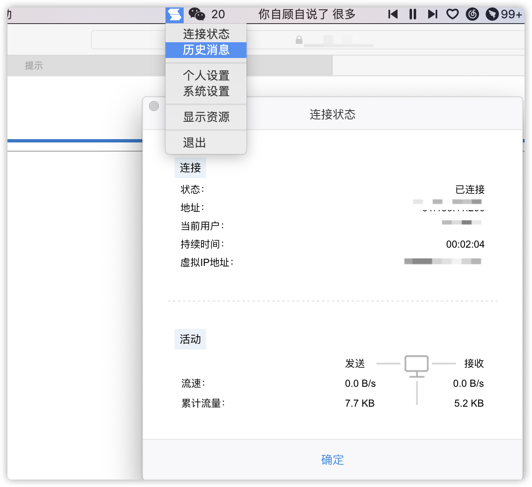Click 连接状态 at the top of the menu
This screenshot has height=487, width=532.
pos(206,34)
